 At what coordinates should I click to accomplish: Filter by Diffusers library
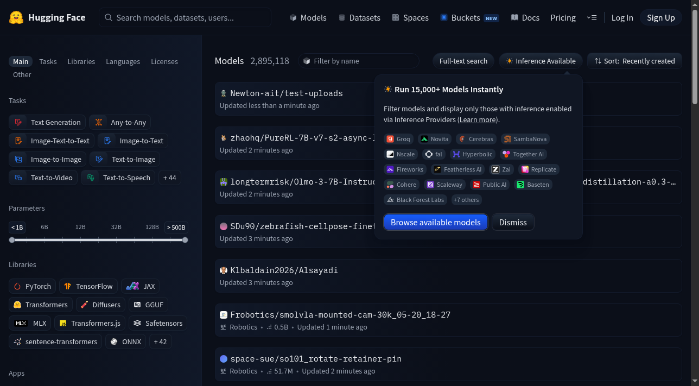click(x=100, y=305)
